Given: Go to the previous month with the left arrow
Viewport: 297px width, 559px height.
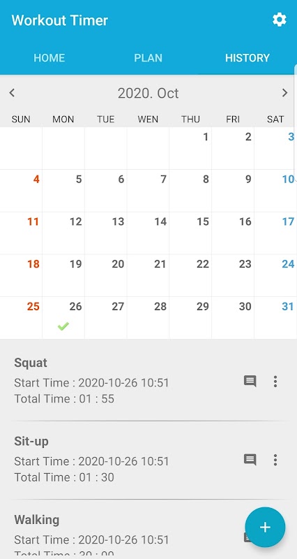Looking at the screenshot, I should point(12,93).
